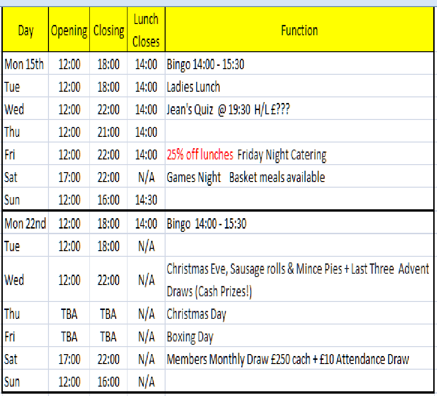Click the 'Boxing Day' cell
The image size is (437, 396).
[x=190, y=337]
